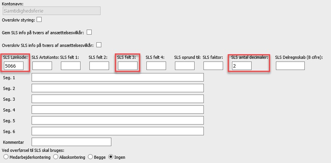
Task: Select the Medarbejderkontering radio option
Action: pos(5,157)
